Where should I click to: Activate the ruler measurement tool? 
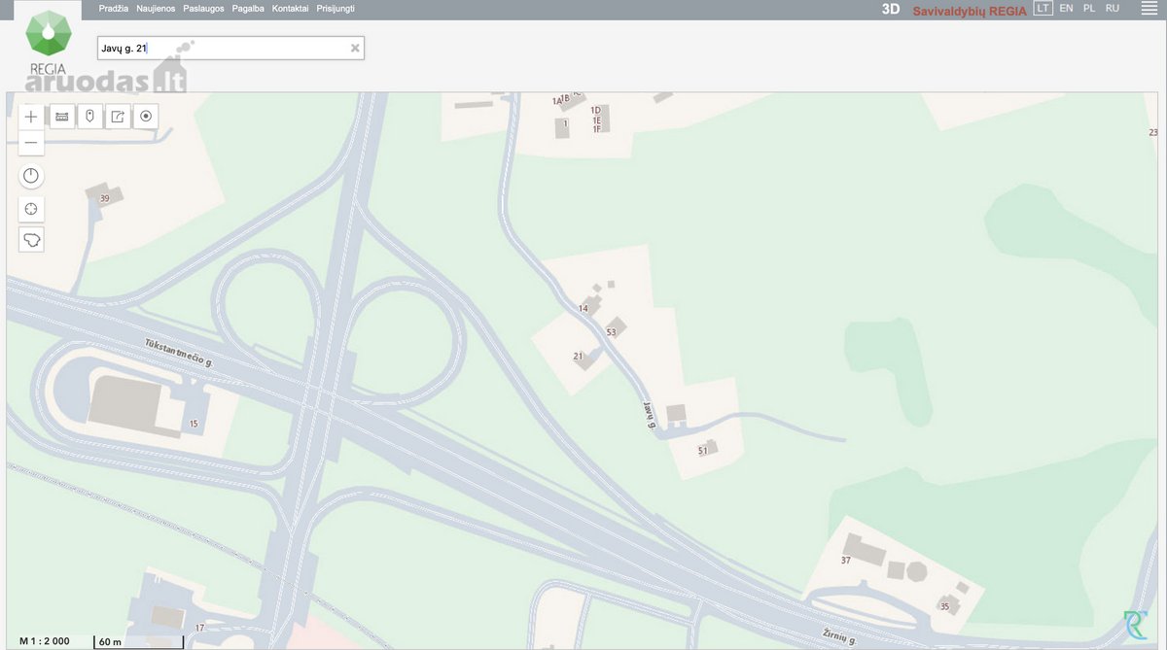point(62,117)
